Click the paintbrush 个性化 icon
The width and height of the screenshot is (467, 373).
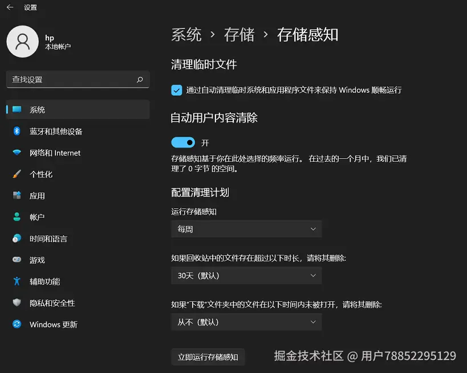(x=17, y=174)
